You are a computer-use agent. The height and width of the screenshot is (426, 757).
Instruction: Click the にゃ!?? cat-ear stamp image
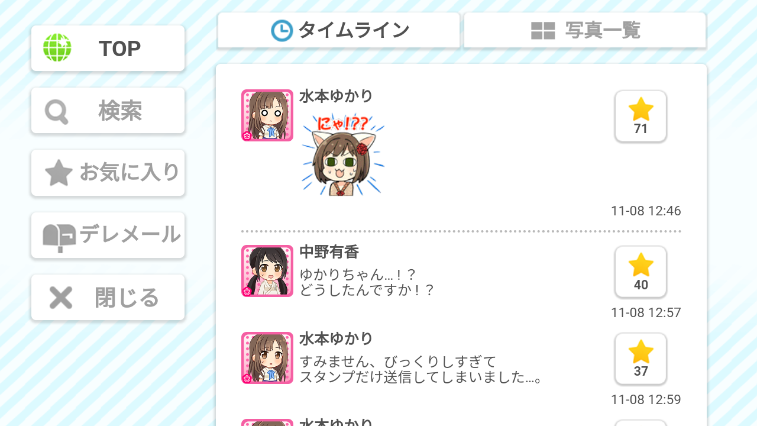coord(342,154)
